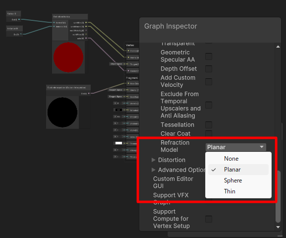Click the white color swatch on fragment input
The image size is (286, 238).
click(x=118, y=143)
